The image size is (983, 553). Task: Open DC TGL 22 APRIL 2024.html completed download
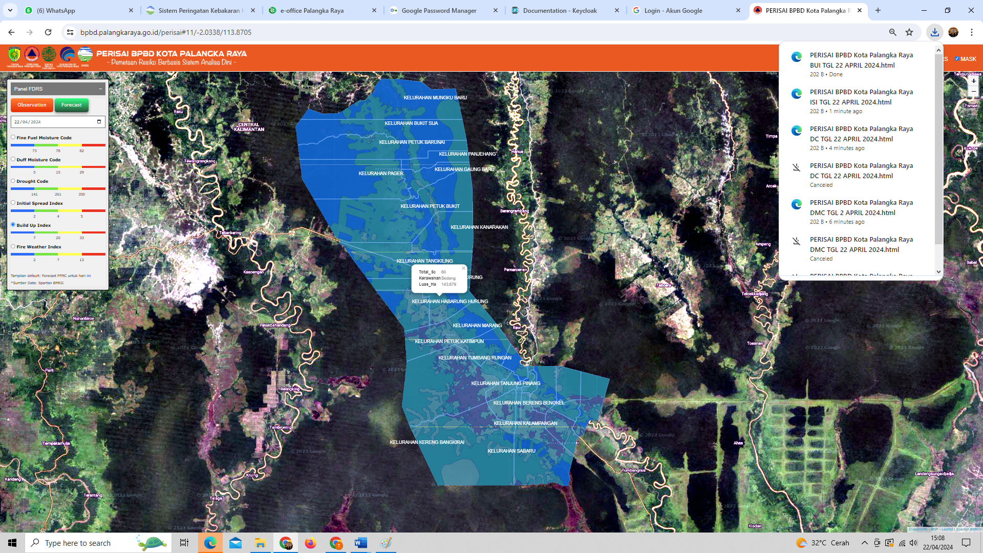[x=861, y=134]
